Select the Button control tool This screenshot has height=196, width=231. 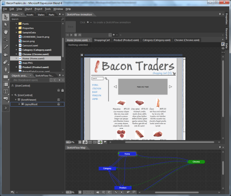6,99
